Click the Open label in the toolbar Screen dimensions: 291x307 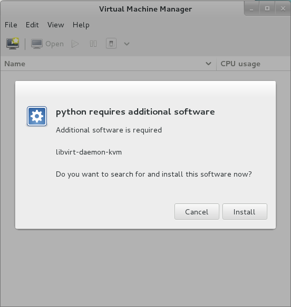55,44
